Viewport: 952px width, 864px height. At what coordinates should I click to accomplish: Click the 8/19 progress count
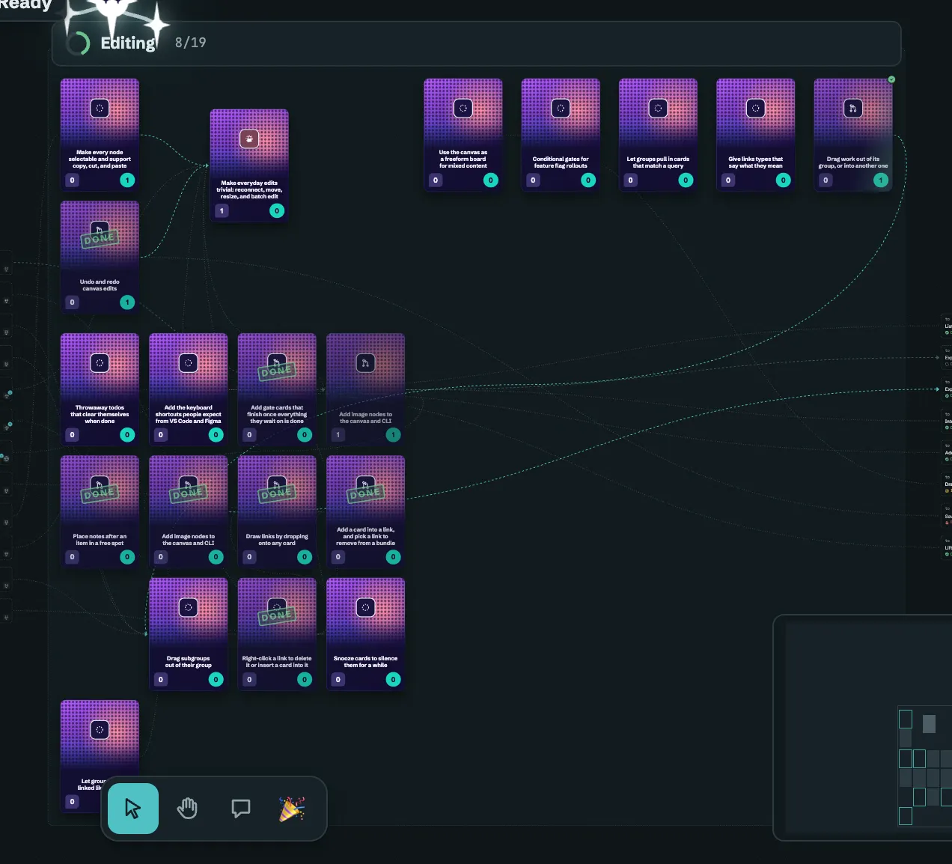click(191, 43)
